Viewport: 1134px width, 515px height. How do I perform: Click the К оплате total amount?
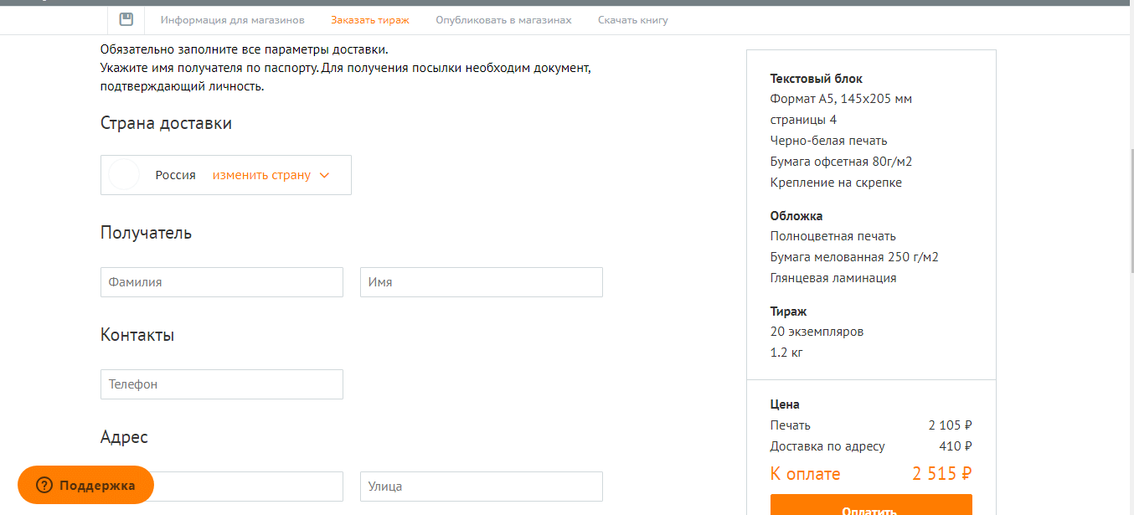coord(941,474)
